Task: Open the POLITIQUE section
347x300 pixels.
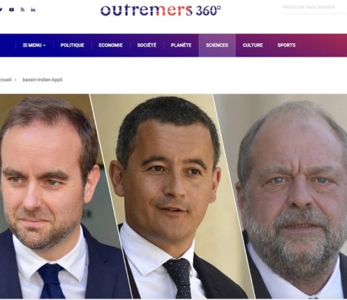Action: pyautogui.click(x=72, y=45)
